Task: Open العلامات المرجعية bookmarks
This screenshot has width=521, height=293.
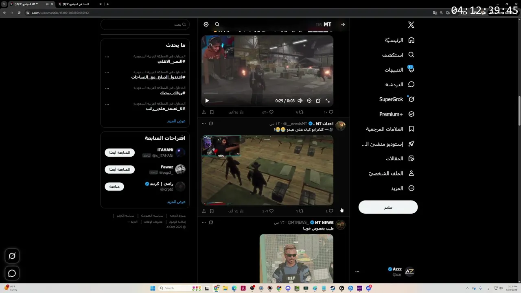Action: 390,129
